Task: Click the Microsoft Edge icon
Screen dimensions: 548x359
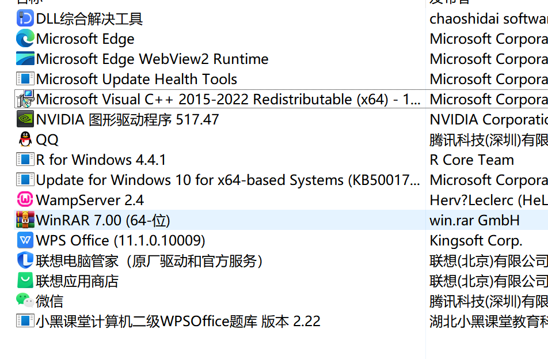Action: click(25, 39)
